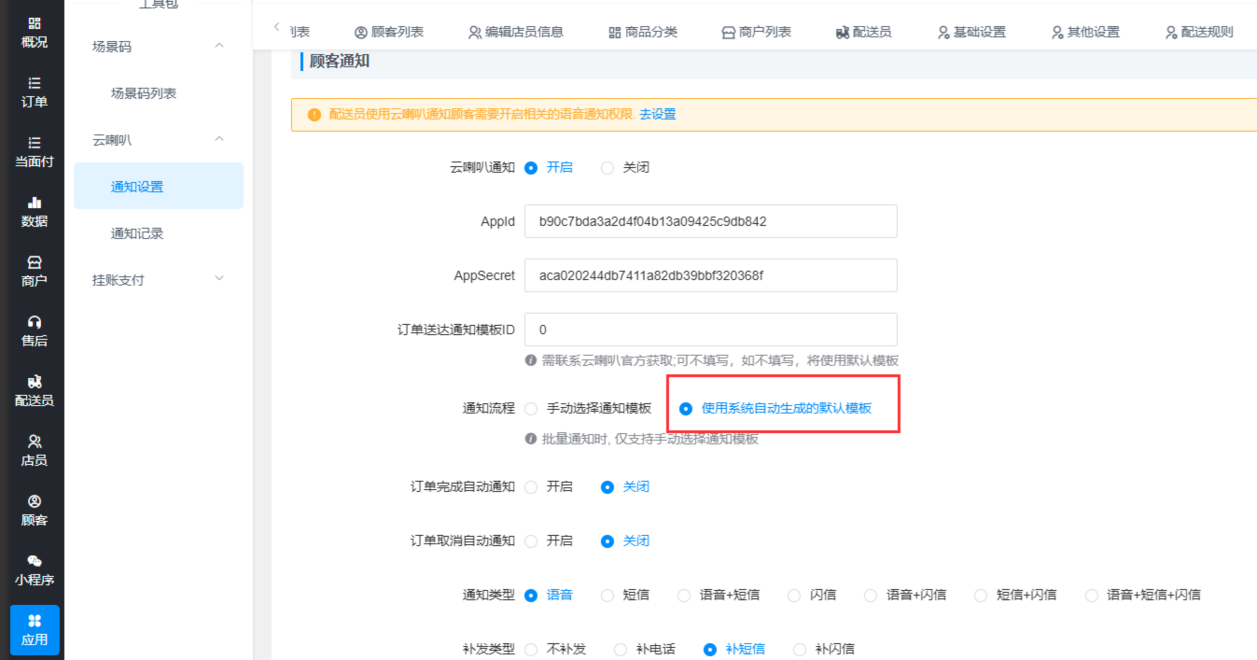Image resolution: width=1257 pixels, height=660 pixels.
Task: Switch to the 基础设置 tab
Action: coord(971,32)
